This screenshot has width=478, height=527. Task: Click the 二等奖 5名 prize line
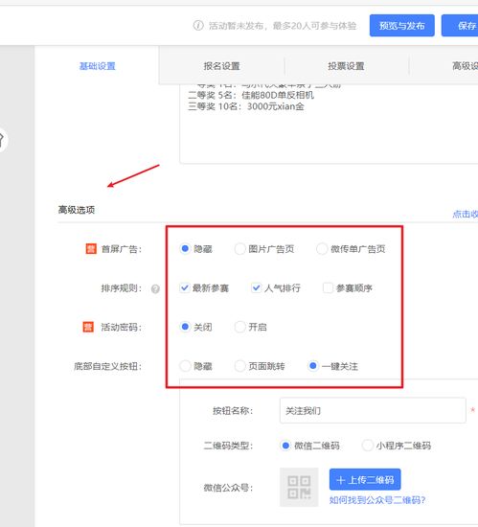point(251,95)
